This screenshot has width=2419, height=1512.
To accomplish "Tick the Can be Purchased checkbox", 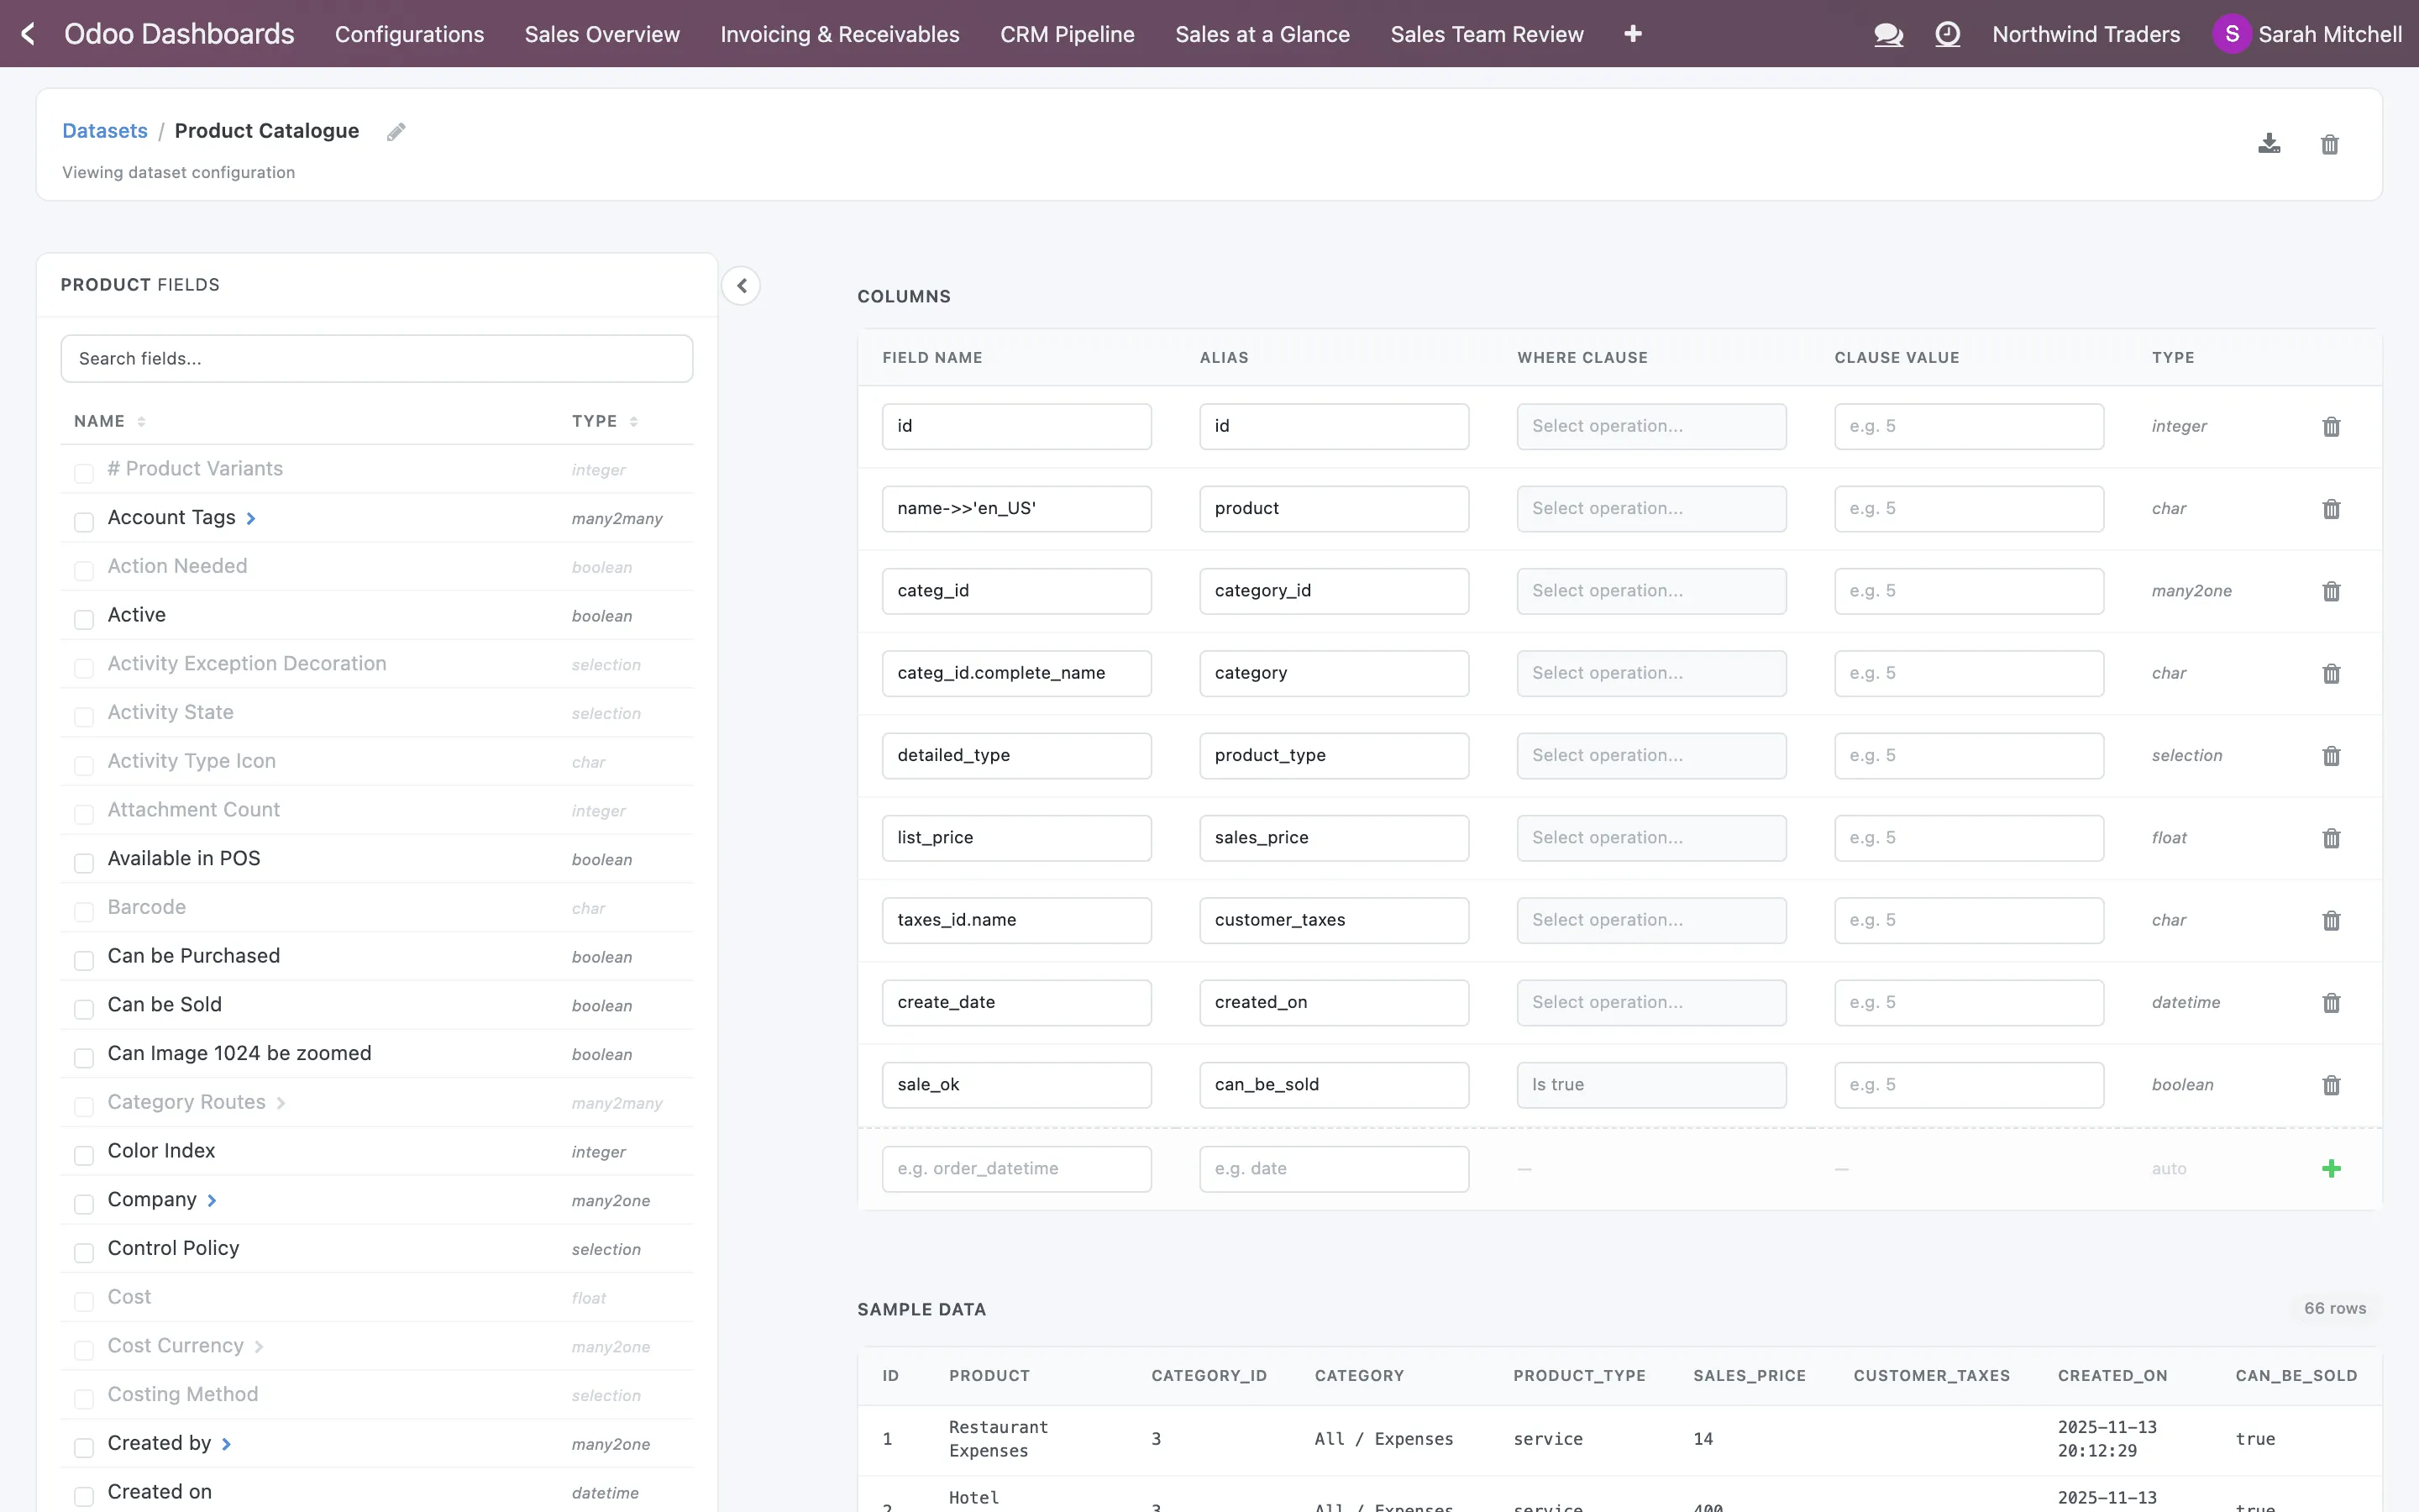I will pos(84,960).
